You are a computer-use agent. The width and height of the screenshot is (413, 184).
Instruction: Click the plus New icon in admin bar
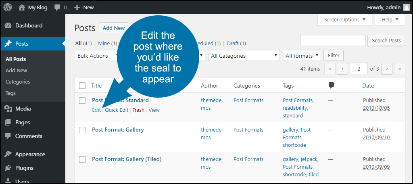77,8
